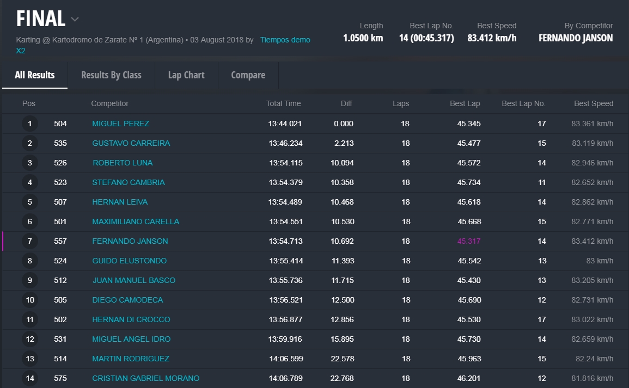Click the purple best lap time 45.317

click(469, 241)
